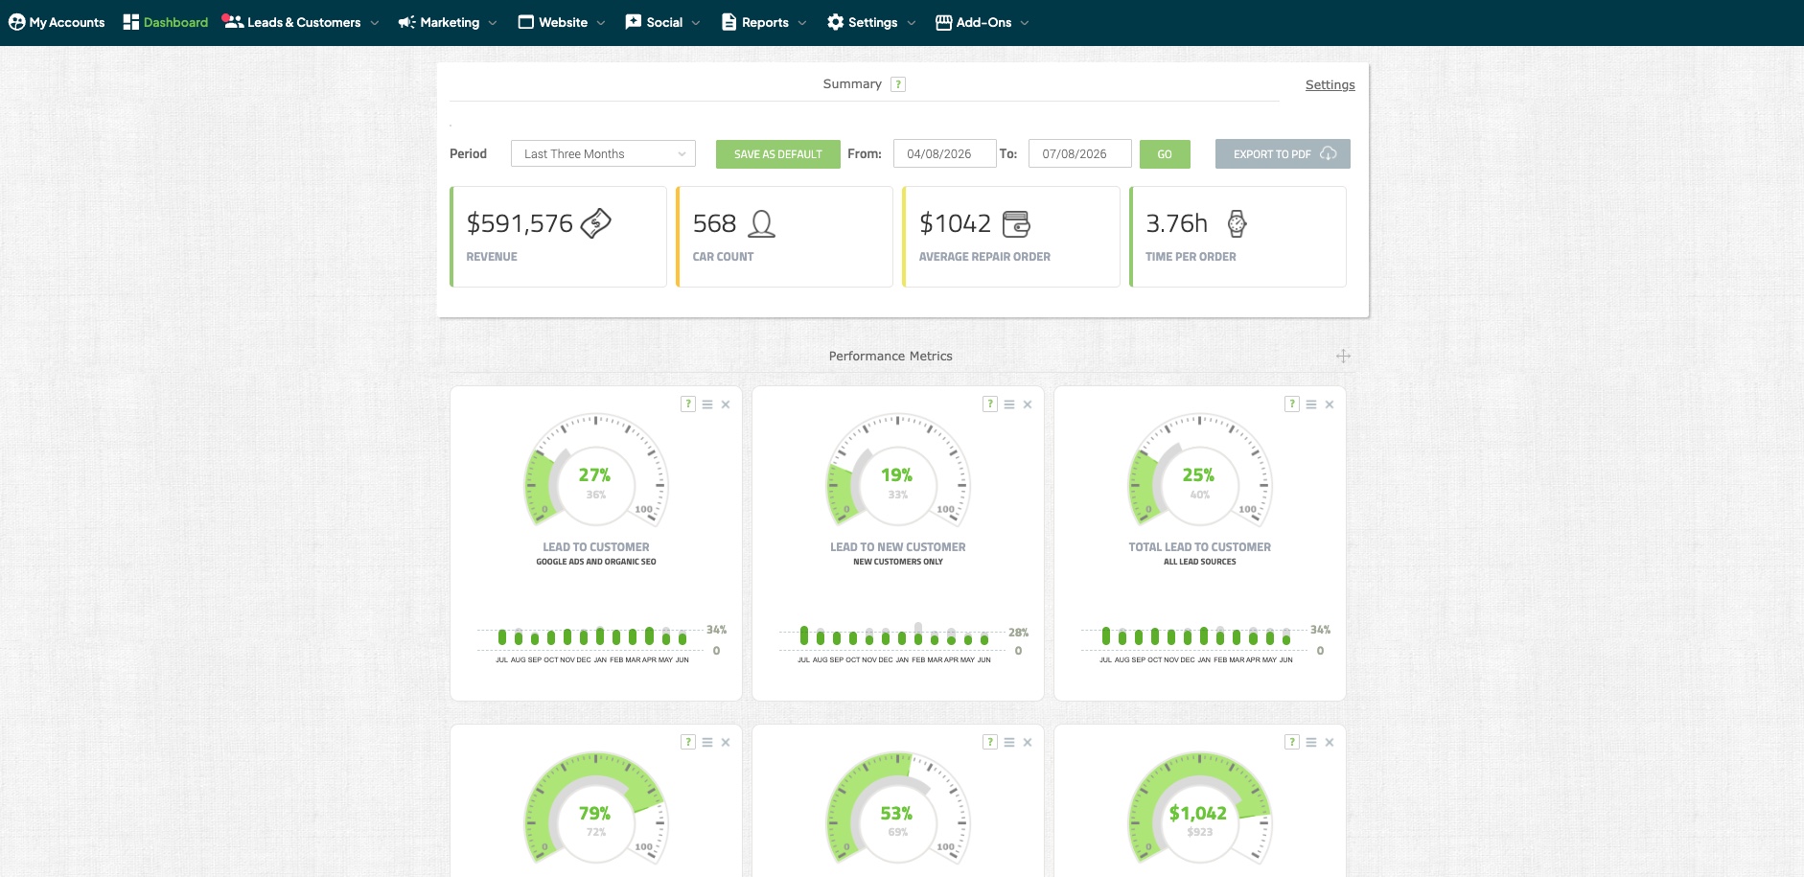Open menu on the $1,042 gauge card
1804x877 pixels.
point(1311,742)
